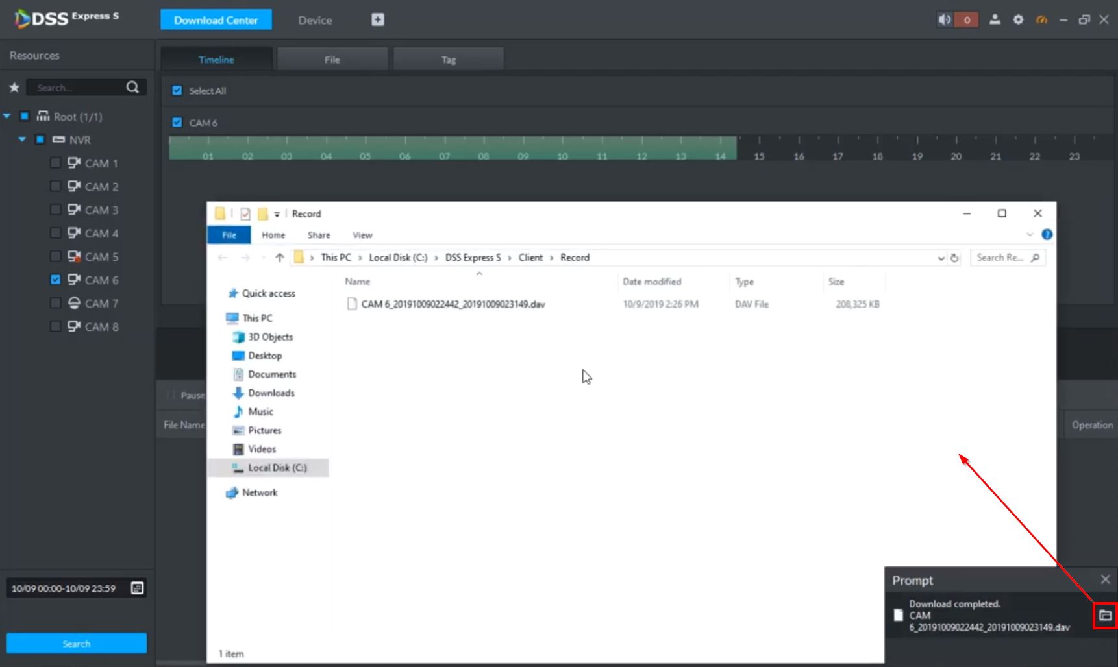This screenshot has height=667, width=1118.
Task: Click the alarm speaker icon
Action: point(944,19)
